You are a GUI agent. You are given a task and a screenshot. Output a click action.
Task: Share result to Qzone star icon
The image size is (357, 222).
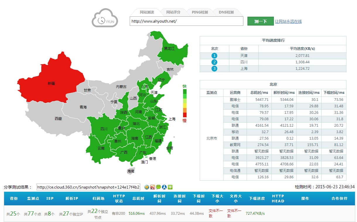pyautogui.click(x=147, y=187)
